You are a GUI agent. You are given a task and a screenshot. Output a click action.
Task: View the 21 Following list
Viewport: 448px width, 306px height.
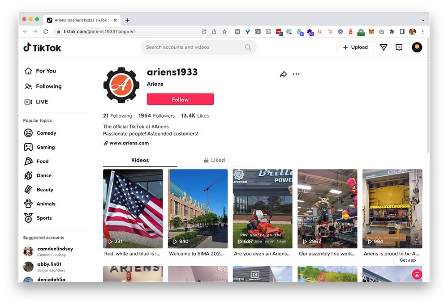[117, 116]
